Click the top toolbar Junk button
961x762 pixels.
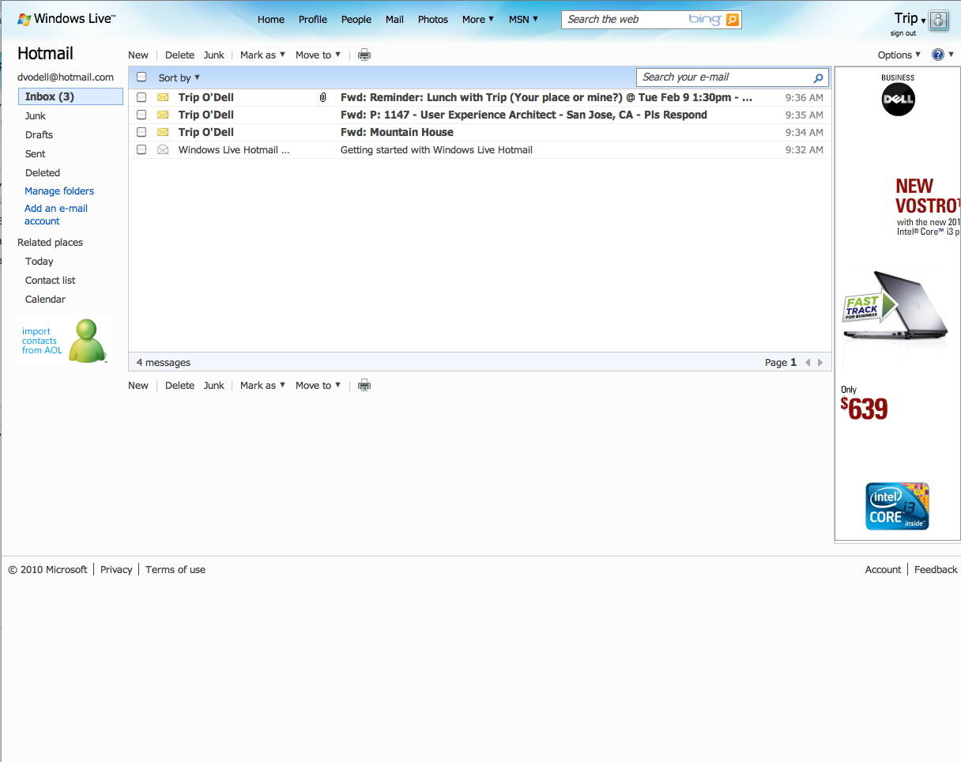coord(214,55)
